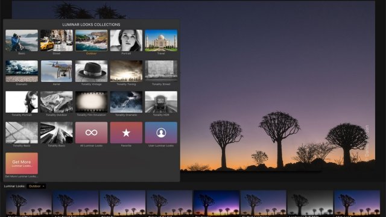The width and height of the screenshot is (386, 217).
Task: Open Favorite looks via star icon
Action: [x=126, y=133]
